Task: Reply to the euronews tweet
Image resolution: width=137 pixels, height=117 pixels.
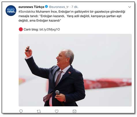Action: point(21,111)
